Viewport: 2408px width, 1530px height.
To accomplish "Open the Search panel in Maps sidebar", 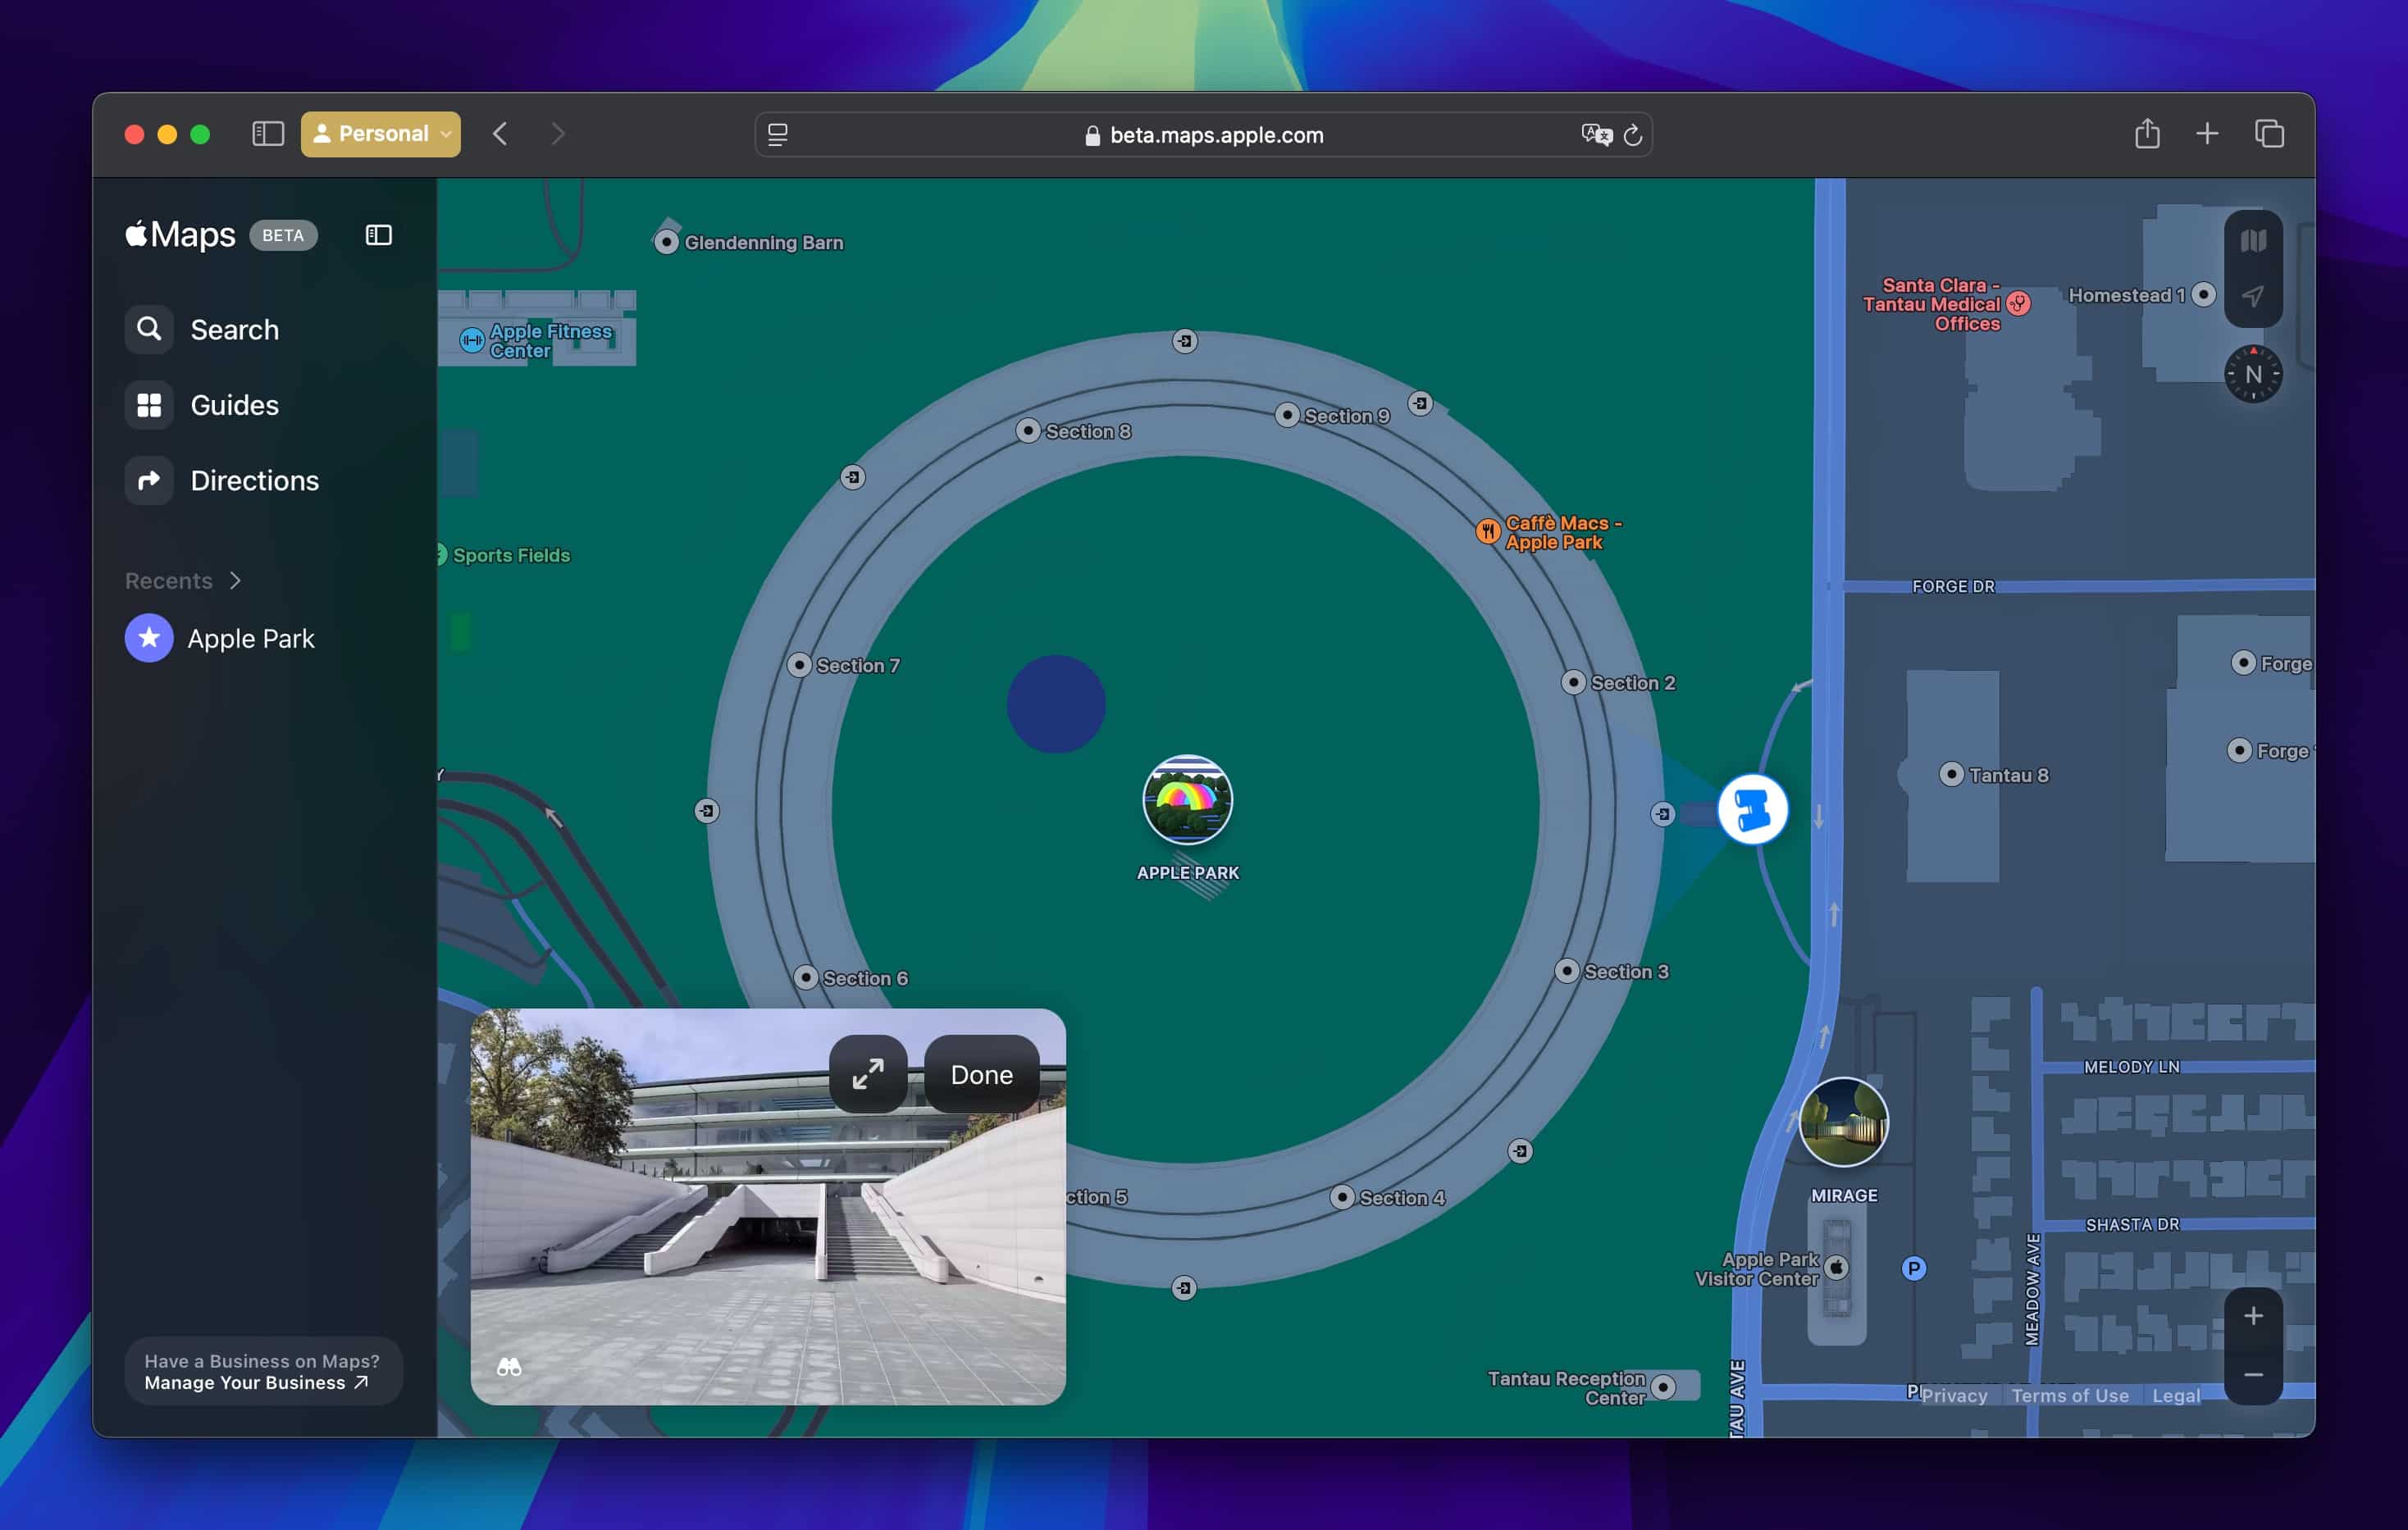I will pos(234,329).
